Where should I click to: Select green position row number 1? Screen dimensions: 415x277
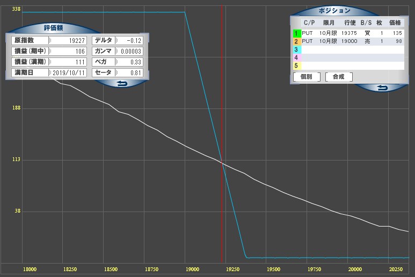click(x=297, y=33)
